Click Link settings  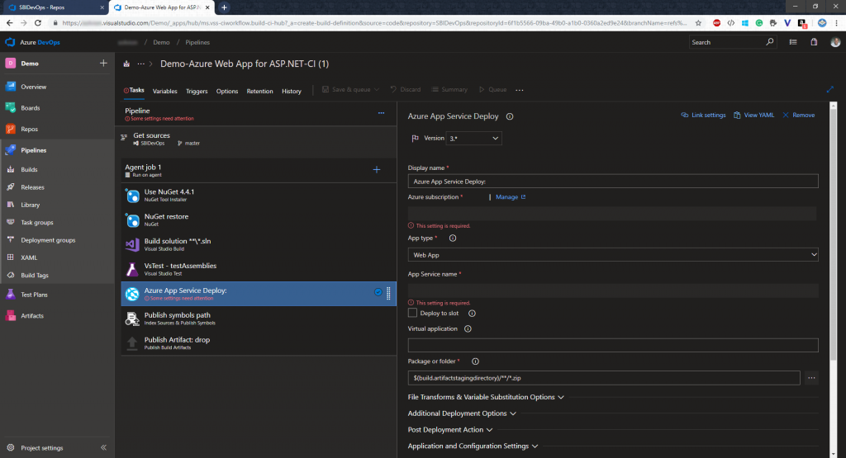(703, 116)
